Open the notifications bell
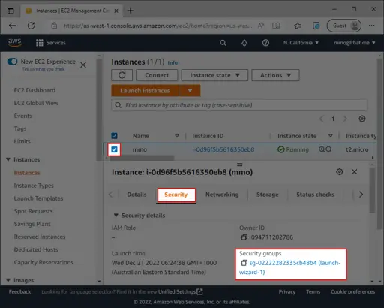Viewport: 384px width, 308px height. click(x=244, y=43)
